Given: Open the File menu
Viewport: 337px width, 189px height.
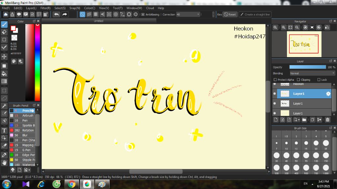Looking at the screenshot, I should tap(6, 8).
